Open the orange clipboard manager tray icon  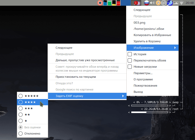158,3
